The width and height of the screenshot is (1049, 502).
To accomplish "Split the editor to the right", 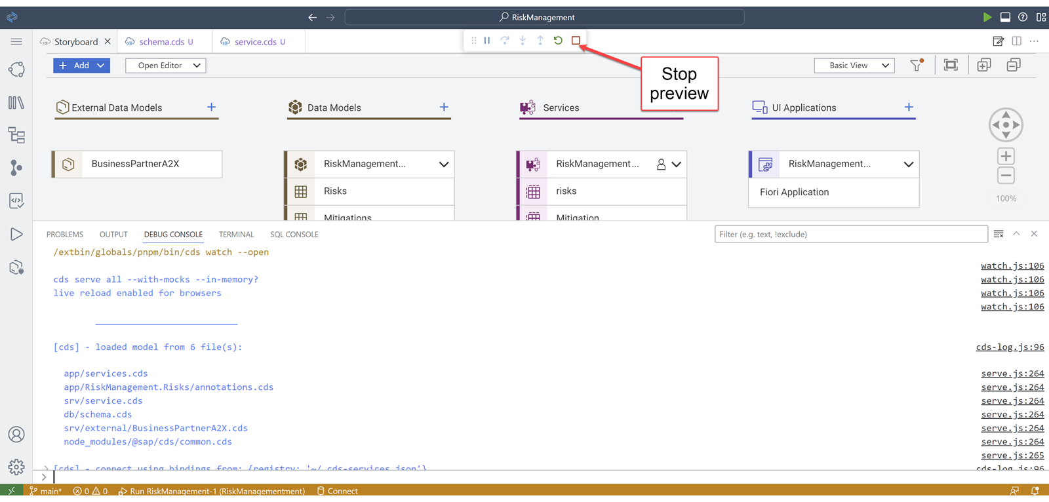I will pyautogui.click(x=1016, y=41).
